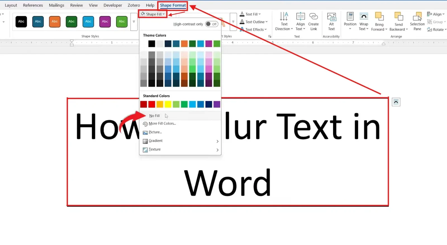Open the Text Outline dropdown

254,22
